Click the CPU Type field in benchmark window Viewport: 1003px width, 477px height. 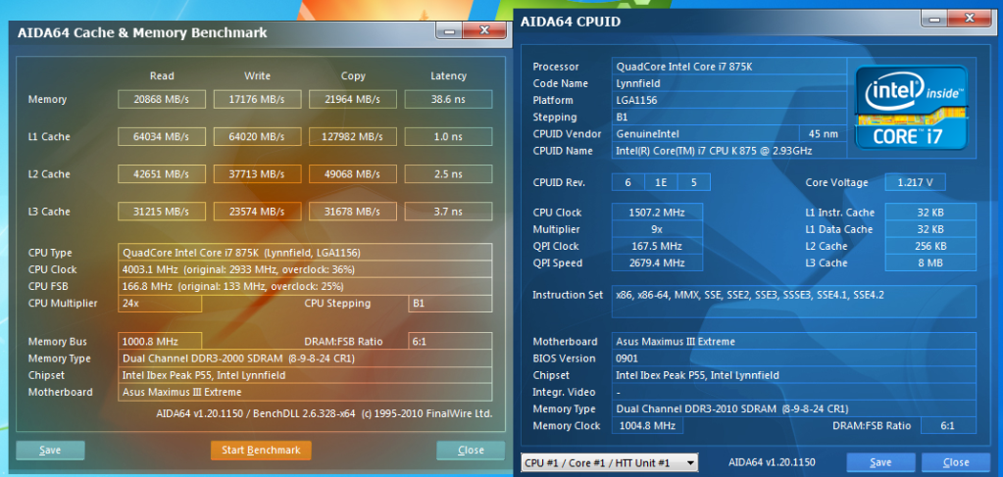point(304,253)
